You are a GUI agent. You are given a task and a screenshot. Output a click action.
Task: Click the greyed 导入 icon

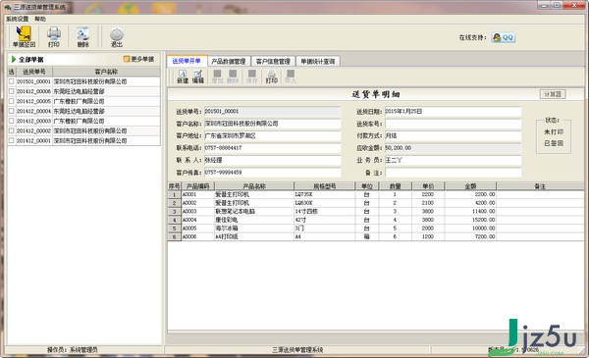pyautogui.click(x=291, y=77)
